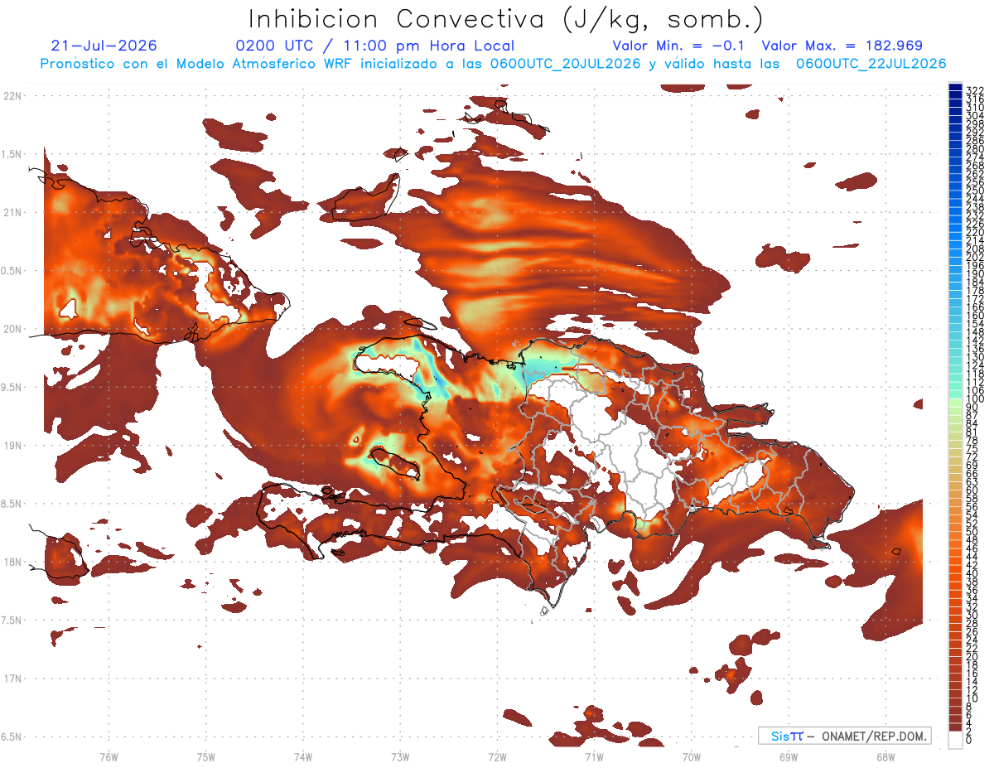Click the '6.5N' latitude label
The height and width of the screenshot is (768, 994).
(x=12, y=737)
